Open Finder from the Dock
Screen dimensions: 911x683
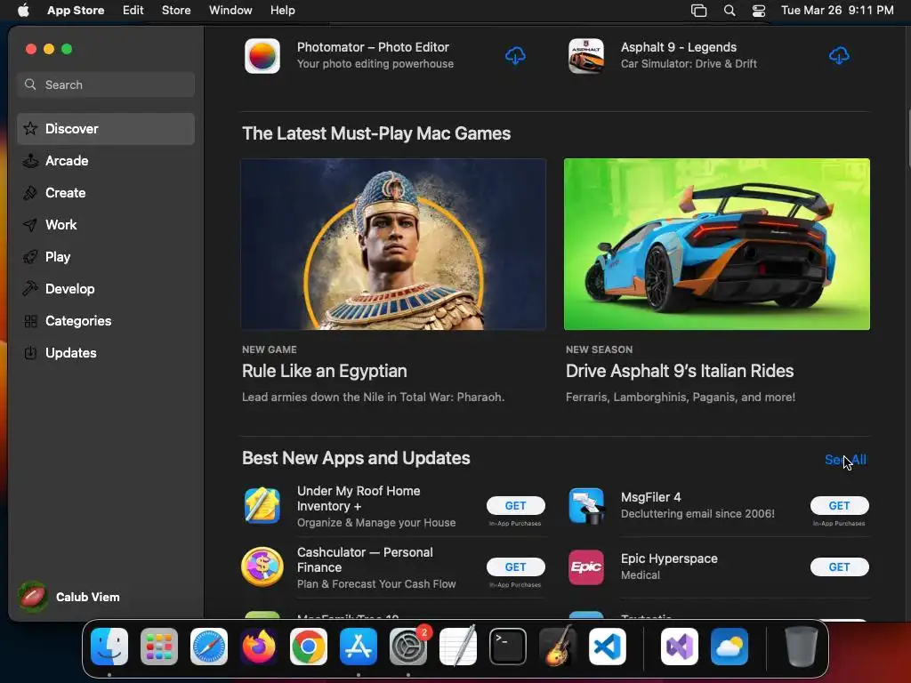point(109,647)
